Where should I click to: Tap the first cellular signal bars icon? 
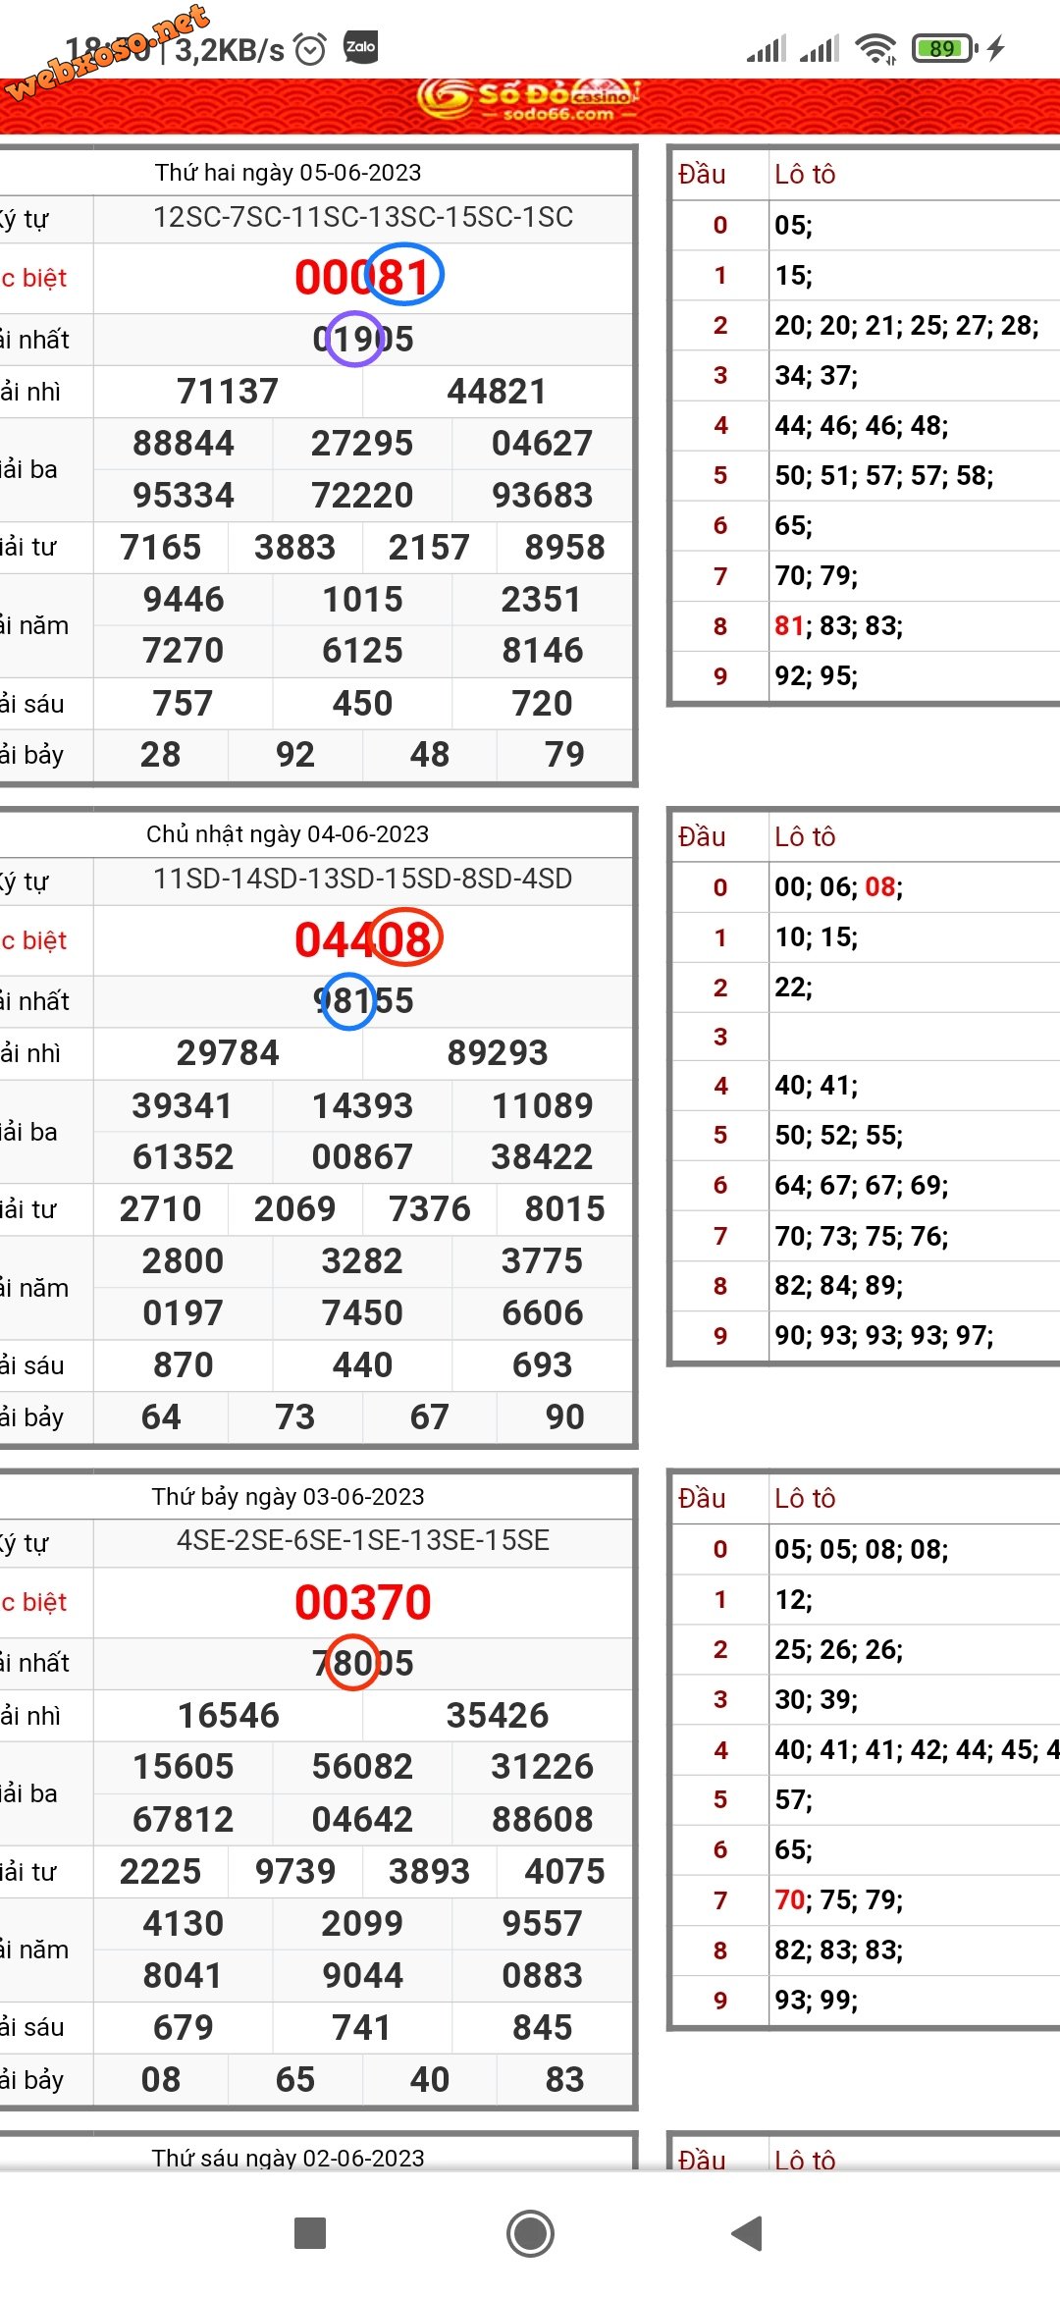tap(767, 48)
